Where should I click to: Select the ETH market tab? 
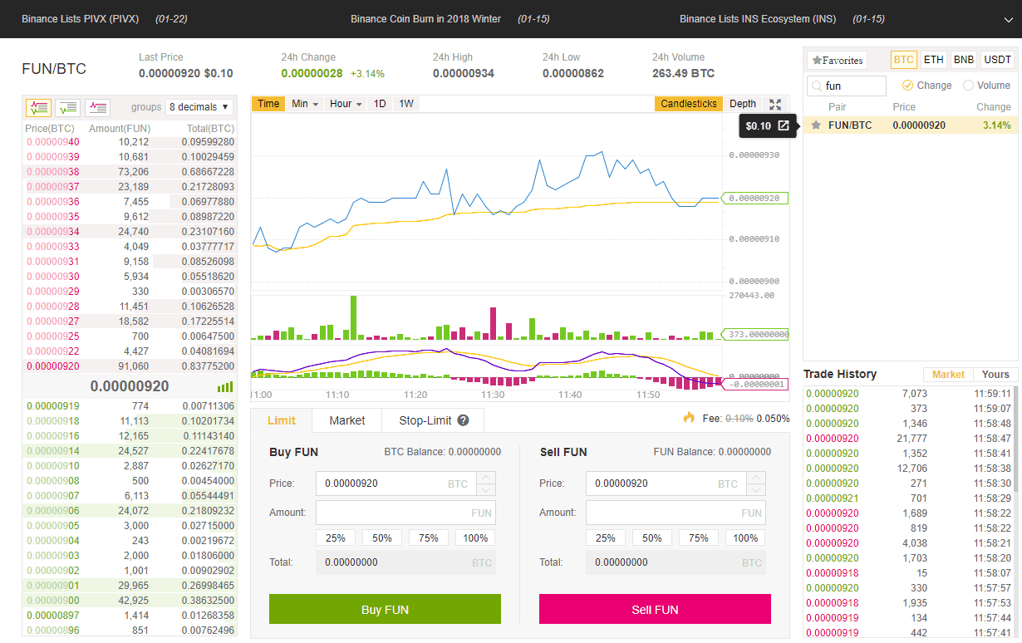[934, 60]
